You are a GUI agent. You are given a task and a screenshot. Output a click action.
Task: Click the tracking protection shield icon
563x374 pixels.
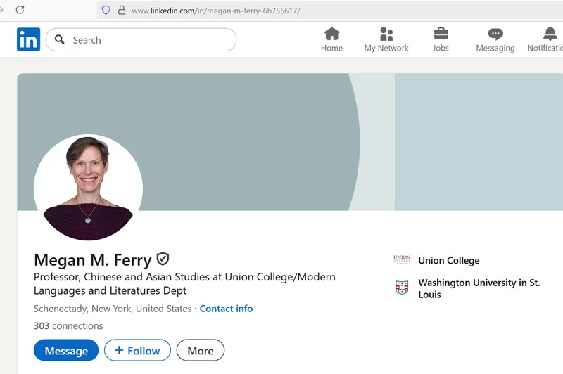tap(106, 10)
